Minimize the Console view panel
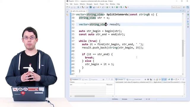This screenshot has height=107, width=190. click(x=181, y=79)
